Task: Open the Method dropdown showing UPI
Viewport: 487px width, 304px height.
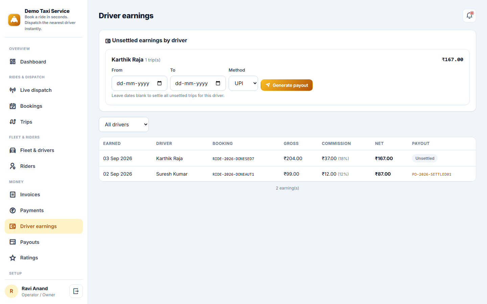Action: tap(243, 83)
